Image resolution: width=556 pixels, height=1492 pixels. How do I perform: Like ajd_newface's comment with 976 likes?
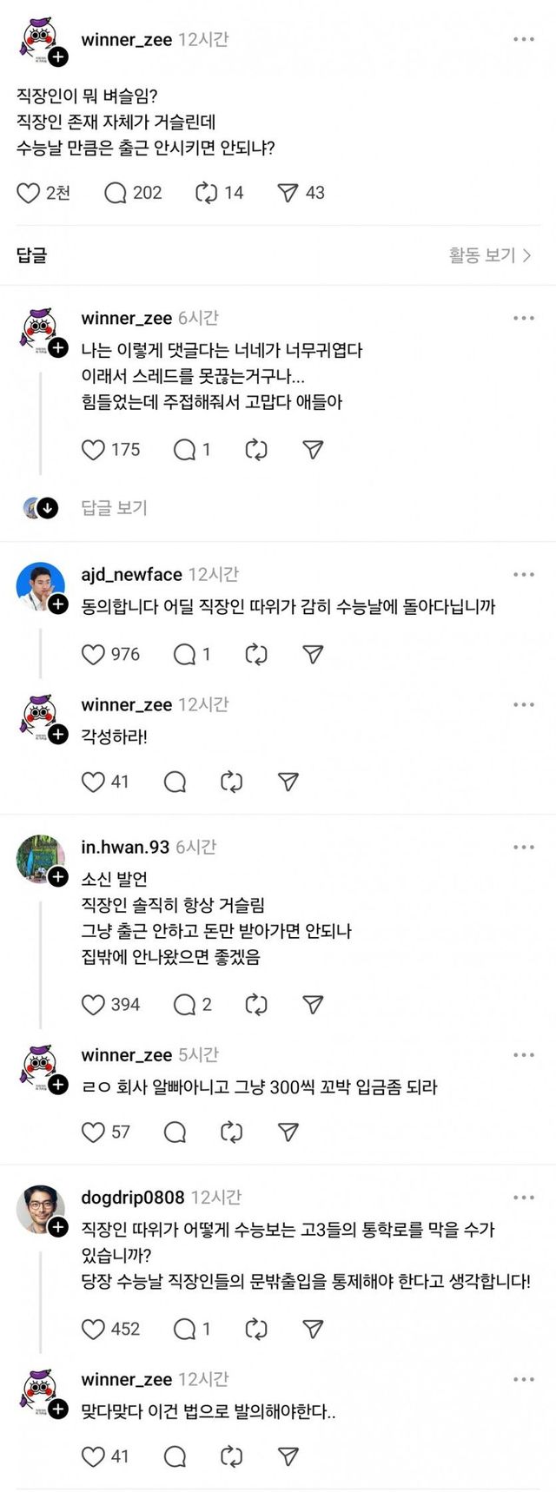[93, 654]
